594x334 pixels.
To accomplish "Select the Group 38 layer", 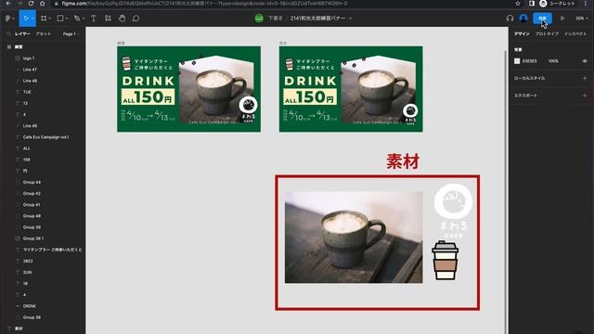I will pos(32,317).
